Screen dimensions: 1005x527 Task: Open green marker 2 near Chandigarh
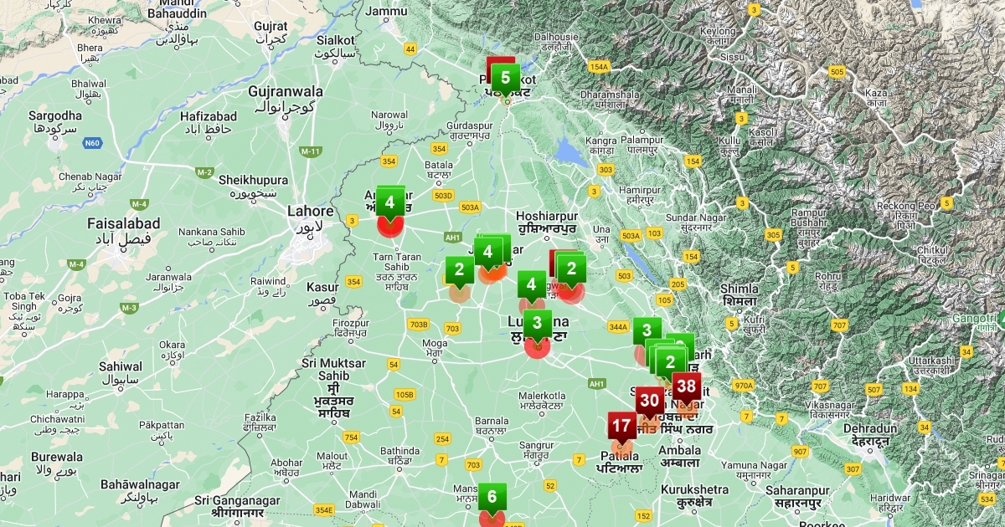point(670,364)
